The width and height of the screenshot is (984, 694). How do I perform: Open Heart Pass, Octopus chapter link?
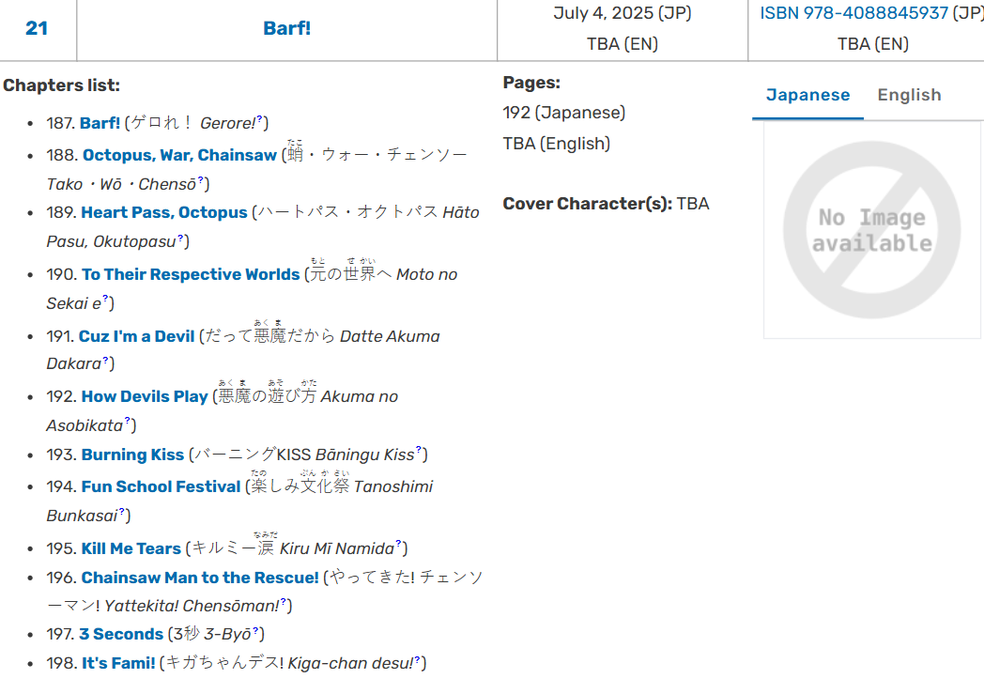pos(164,213)
